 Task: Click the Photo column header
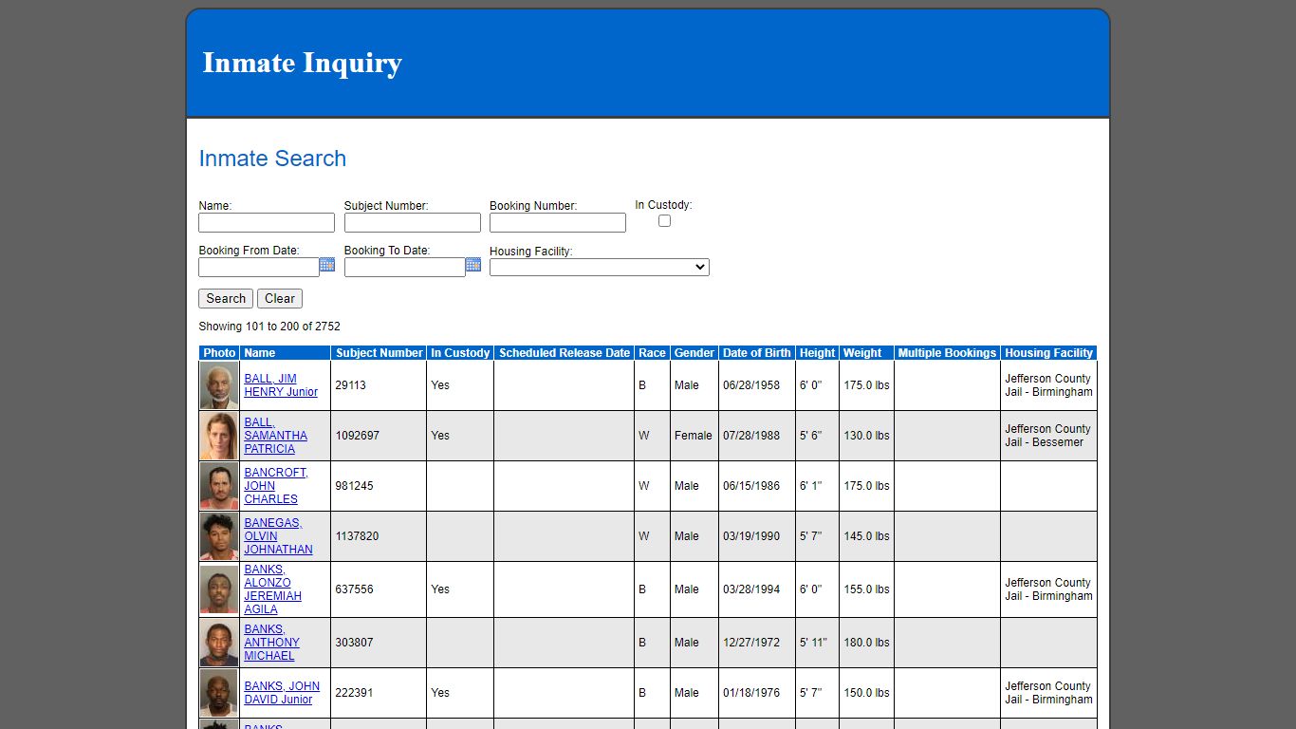[219, 353]
